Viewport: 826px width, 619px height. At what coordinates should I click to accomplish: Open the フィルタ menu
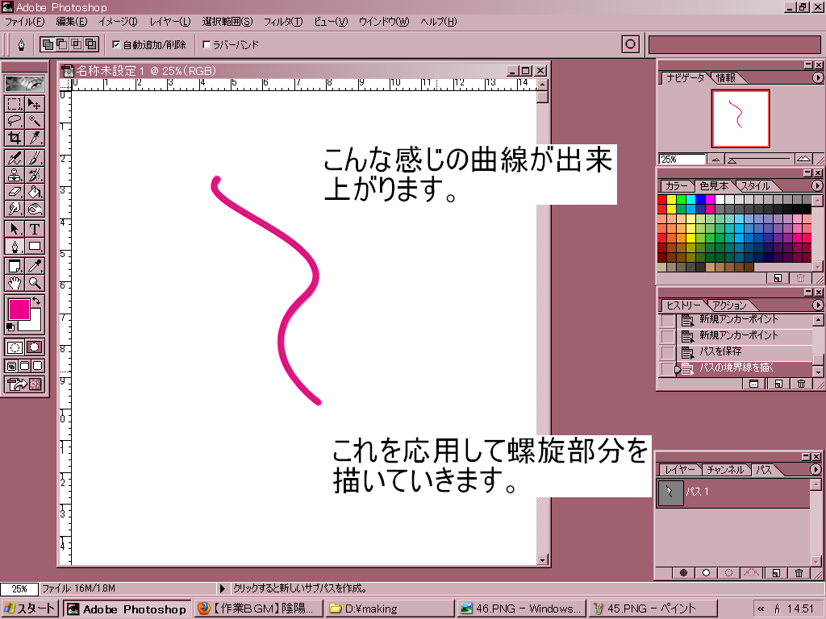282,21
